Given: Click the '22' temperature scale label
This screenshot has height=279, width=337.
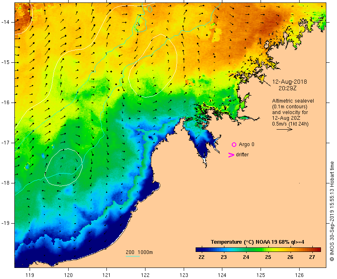Looking at the screenshot, I should (201, 257).
